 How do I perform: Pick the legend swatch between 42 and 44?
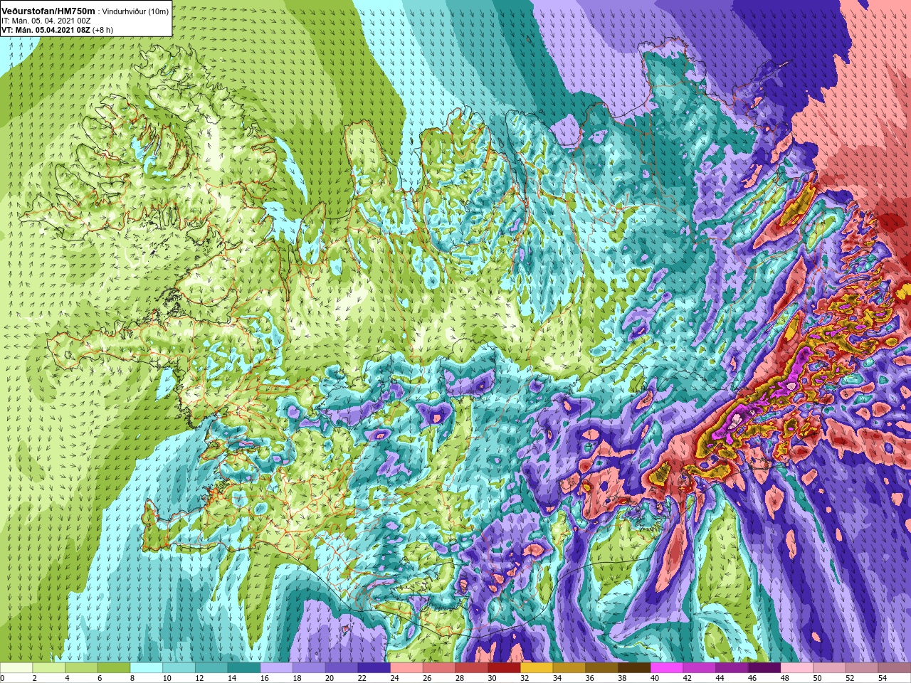[700, 668]
